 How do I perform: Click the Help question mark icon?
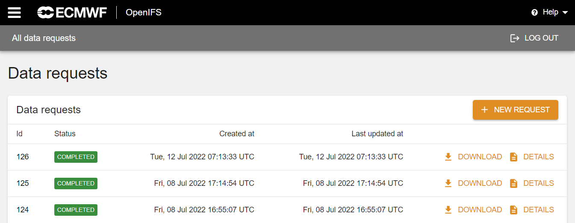[534, 12]
